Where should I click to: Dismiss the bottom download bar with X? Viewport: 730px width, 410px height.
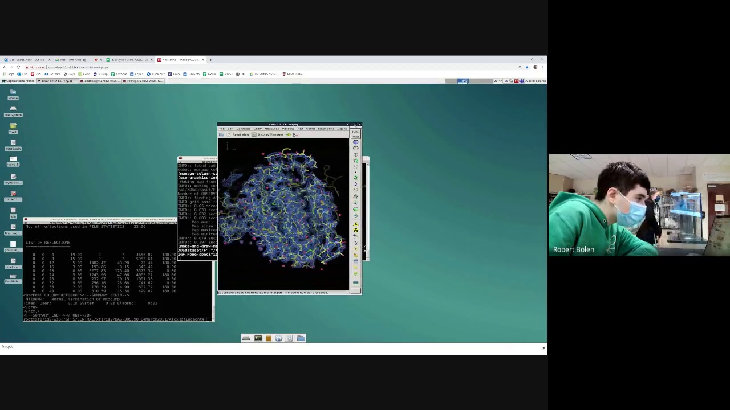click(543, 347)
